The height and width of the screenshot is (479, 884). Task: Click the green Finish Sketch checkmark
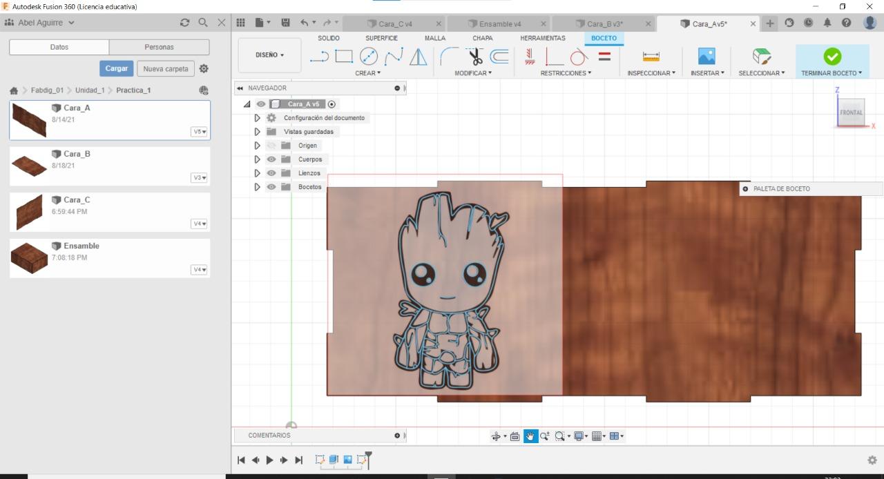coord(832,57)
